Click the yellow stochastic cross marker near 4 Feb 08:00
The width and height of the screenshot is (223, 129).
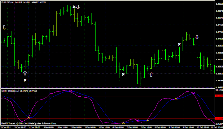click(x=123, y=123)
